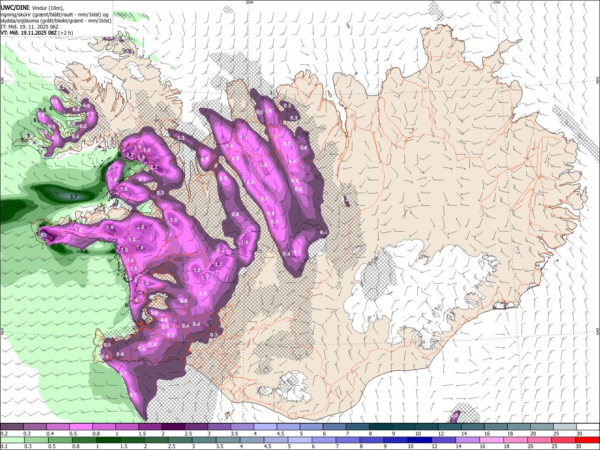Screen dimensions: 600x450
Task: Click the '12' label in the top legend row
Action: tap(441, 434)
